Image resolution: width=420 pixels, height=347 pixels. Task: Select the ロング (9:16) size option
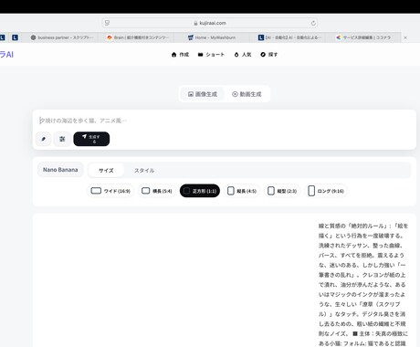point(326,191)
